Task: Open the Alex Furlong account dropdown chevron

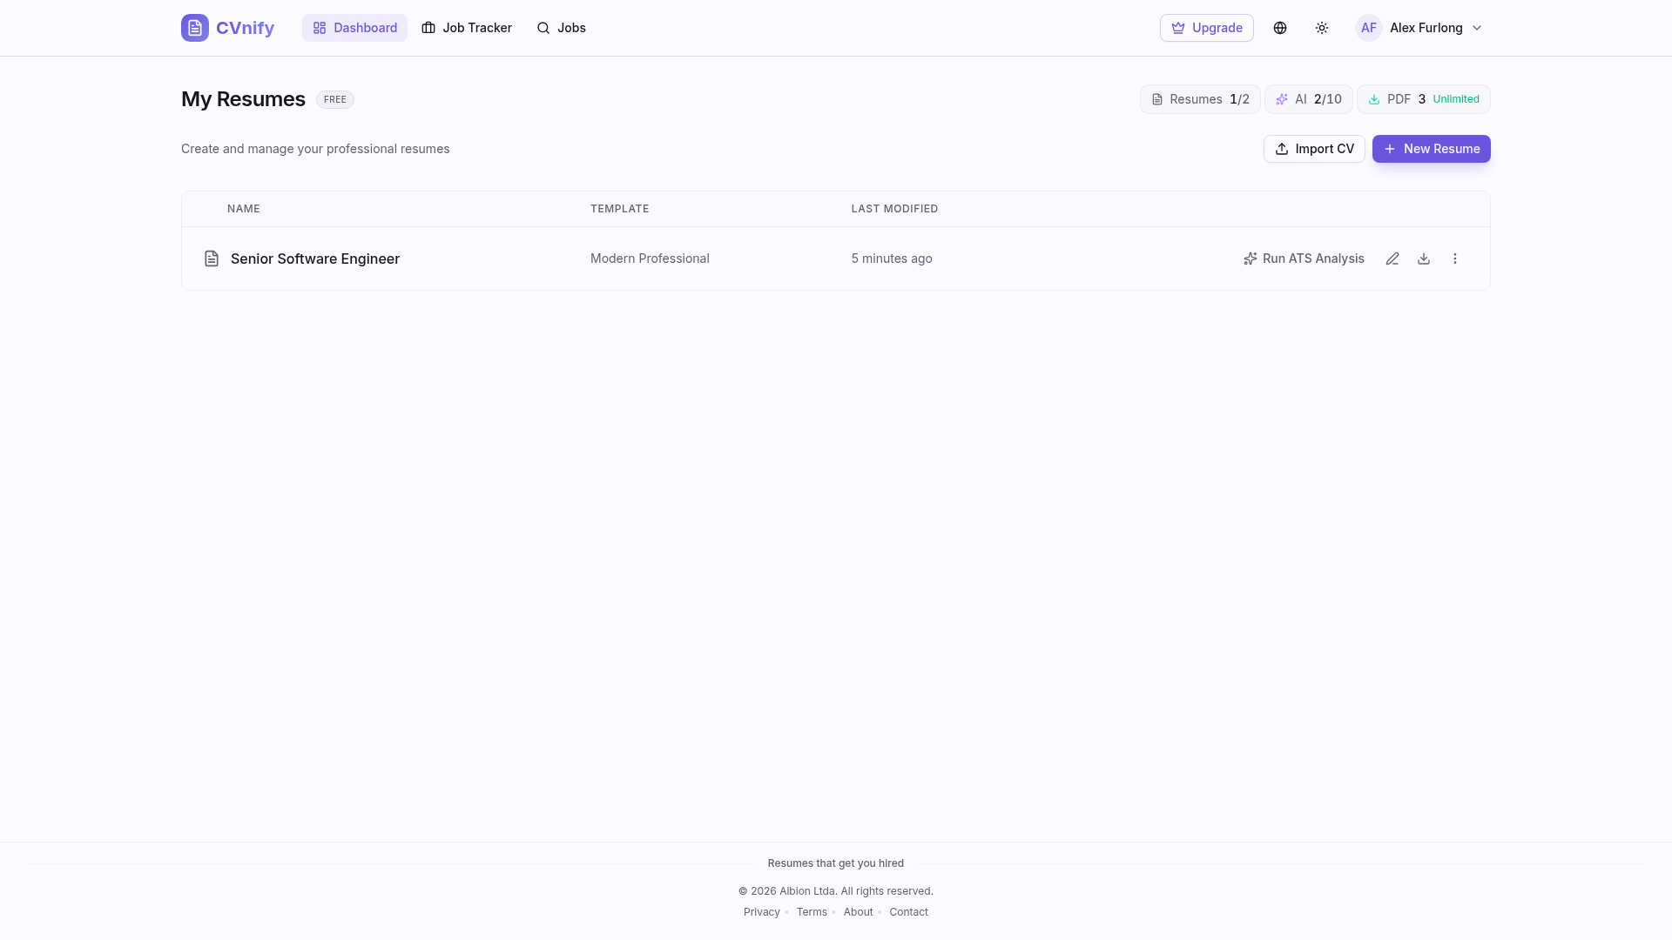Action: (x=1476, y=28)
